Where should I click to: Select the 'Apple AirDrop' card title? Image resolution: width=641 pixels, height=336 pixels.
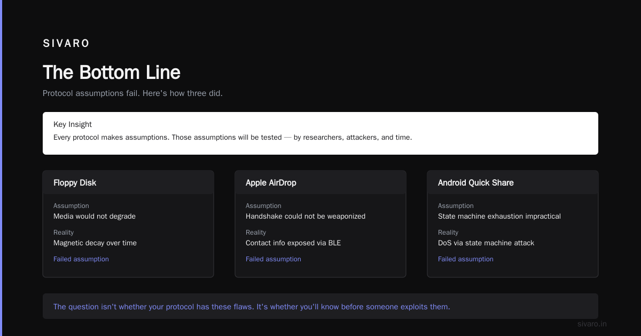coord(271,183)
